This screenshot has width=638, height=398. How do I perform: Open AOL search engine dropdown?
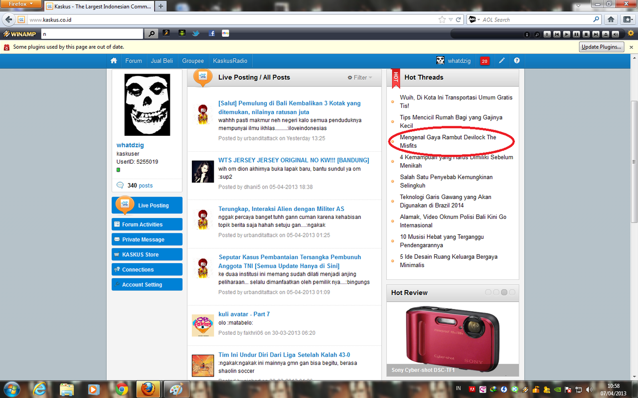pyautogui.click(x=474, y=19)
